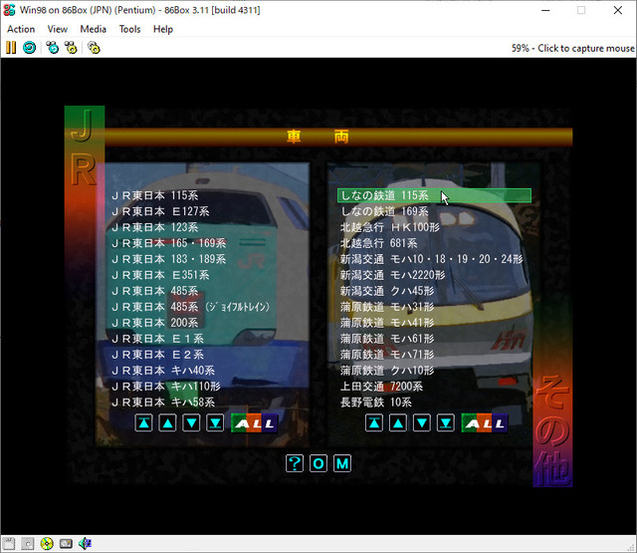The width and height of the screenshot is (637, 553).
Task: Jump to bottom of JR list
Action: (x=215, y=423)
